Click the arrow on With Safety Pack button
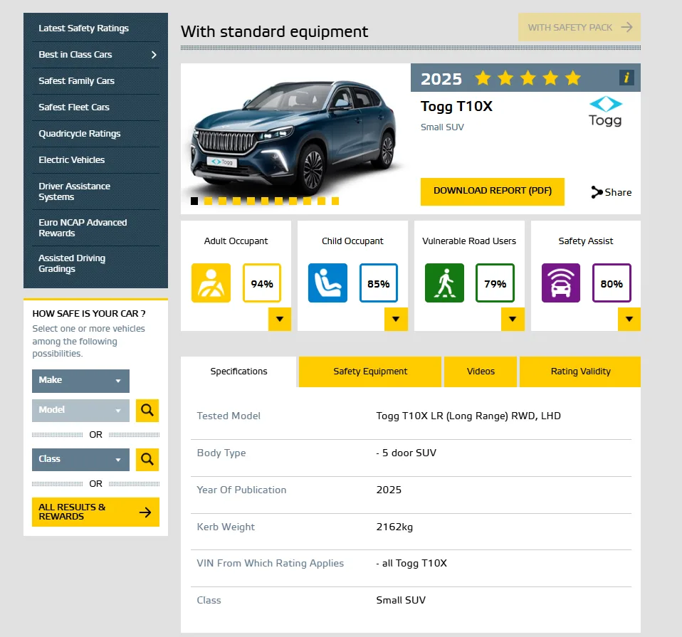This screenshot has height=637, width=682. (626, 27)
